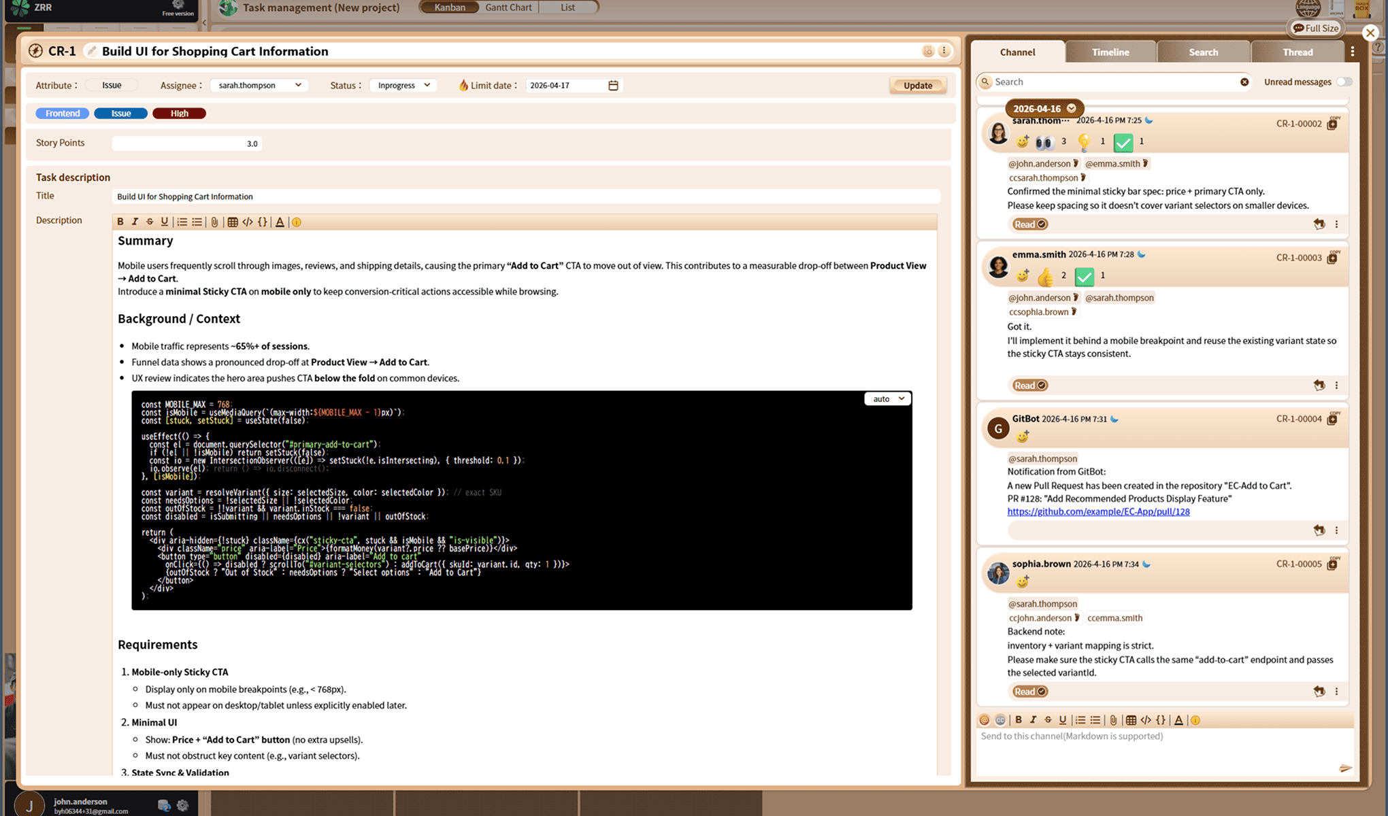Image resolution: width=1388 pixels, height=816 pixels.
Task: Open chat panel three-dot menu beside Thread tab
Action: tap(1353, 52)
